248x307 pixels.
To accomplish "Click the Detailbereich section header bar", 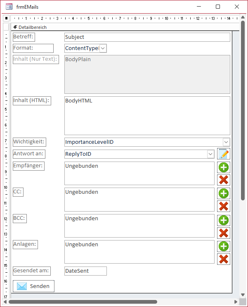I will coord(124,27).
